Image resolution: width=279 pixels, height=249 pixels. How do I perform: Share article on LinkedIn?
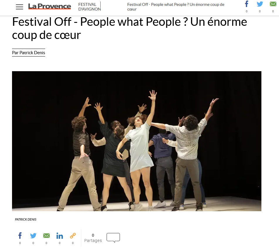[x=60, y=236]
